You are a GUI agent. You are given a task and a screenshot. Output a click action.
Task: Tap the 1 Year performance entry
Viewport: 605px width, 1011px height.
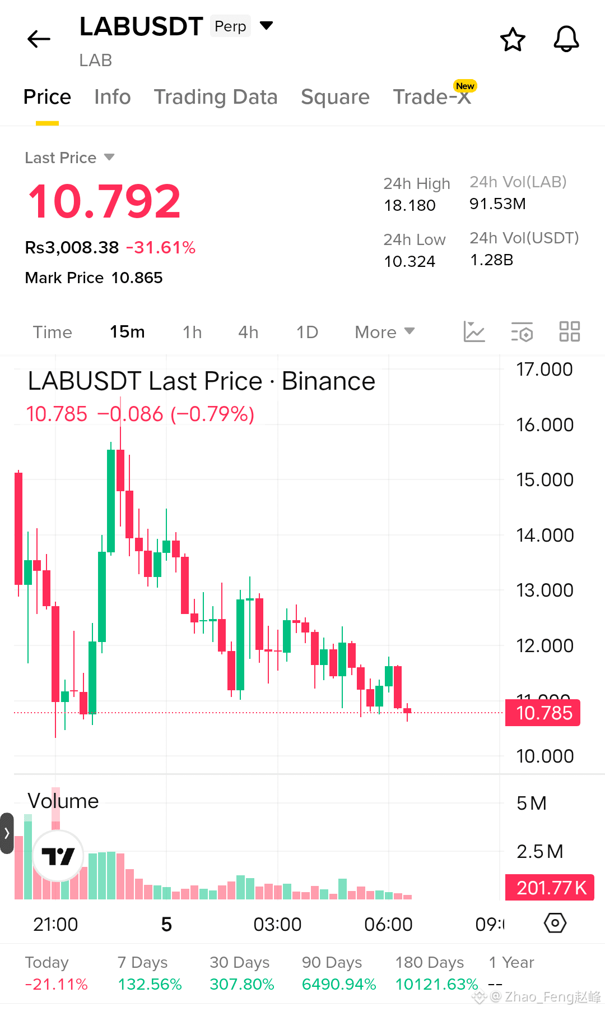point(511,973)
